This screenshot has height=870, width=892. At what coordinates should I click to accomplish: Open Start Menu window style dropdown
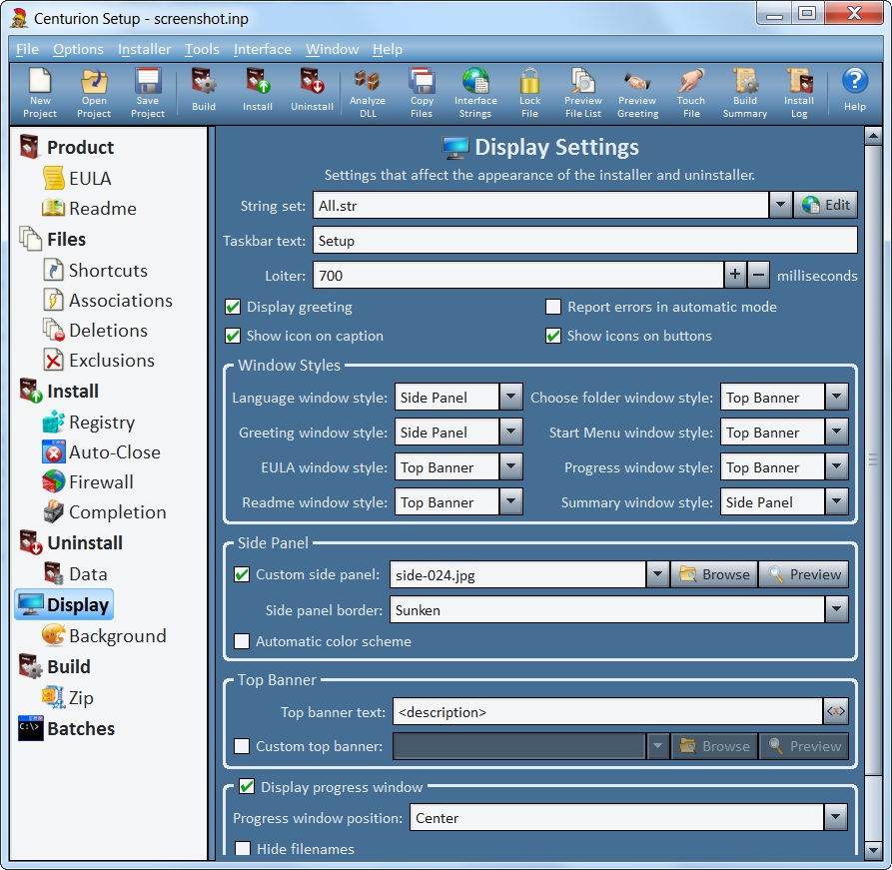[x=836, y=432]
